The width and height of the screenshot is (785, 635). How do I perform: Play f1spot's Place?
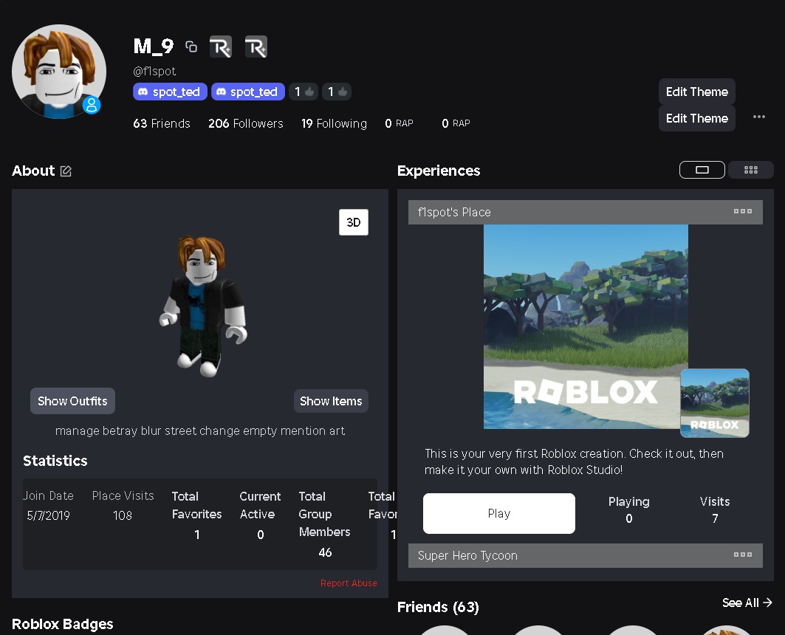499,513
